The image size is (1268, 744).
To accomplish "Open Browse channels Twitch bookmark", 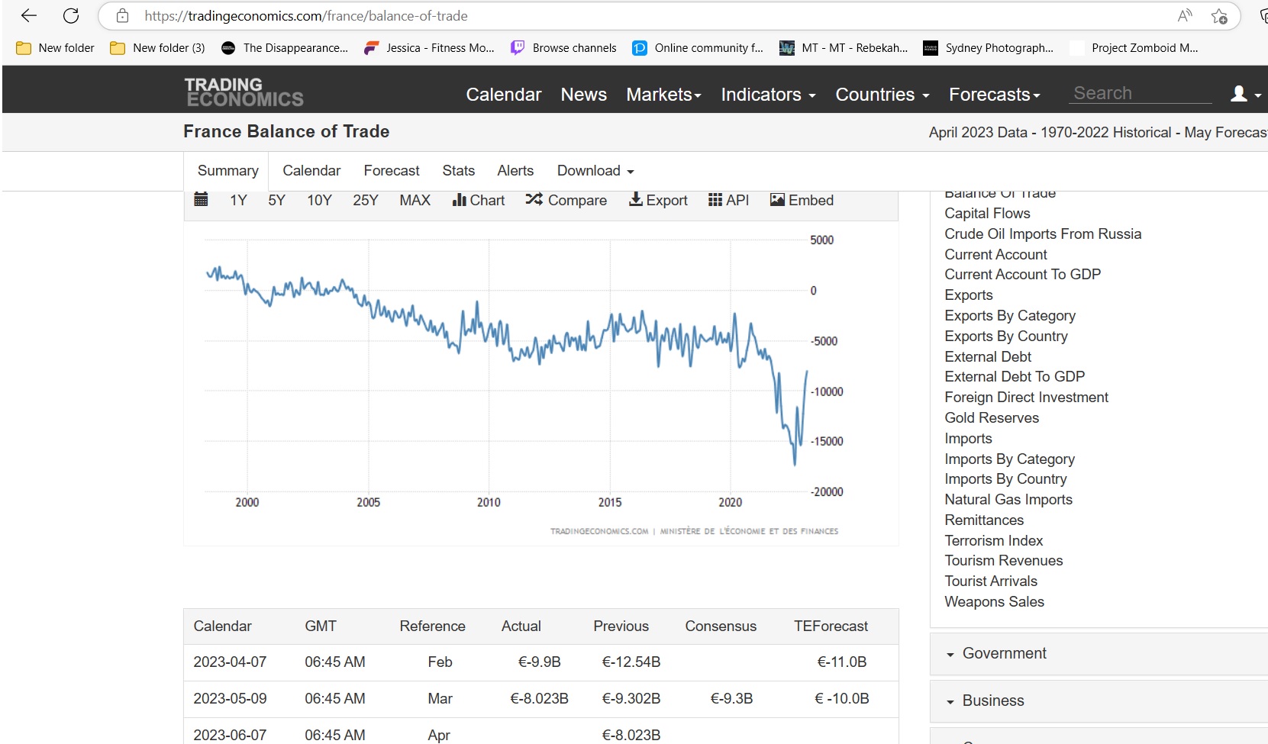I will click(x=563, y=47).
